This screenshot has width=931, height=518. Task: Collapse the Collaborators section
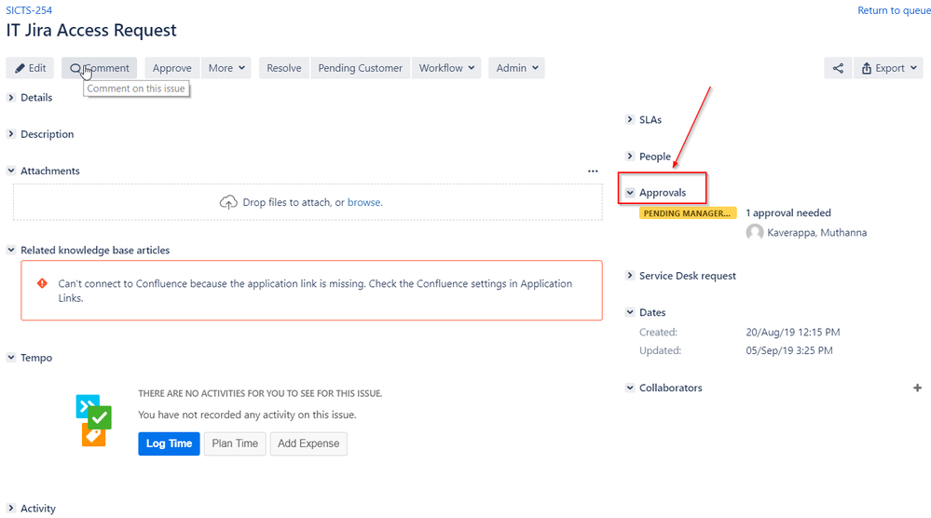(630, 388)
